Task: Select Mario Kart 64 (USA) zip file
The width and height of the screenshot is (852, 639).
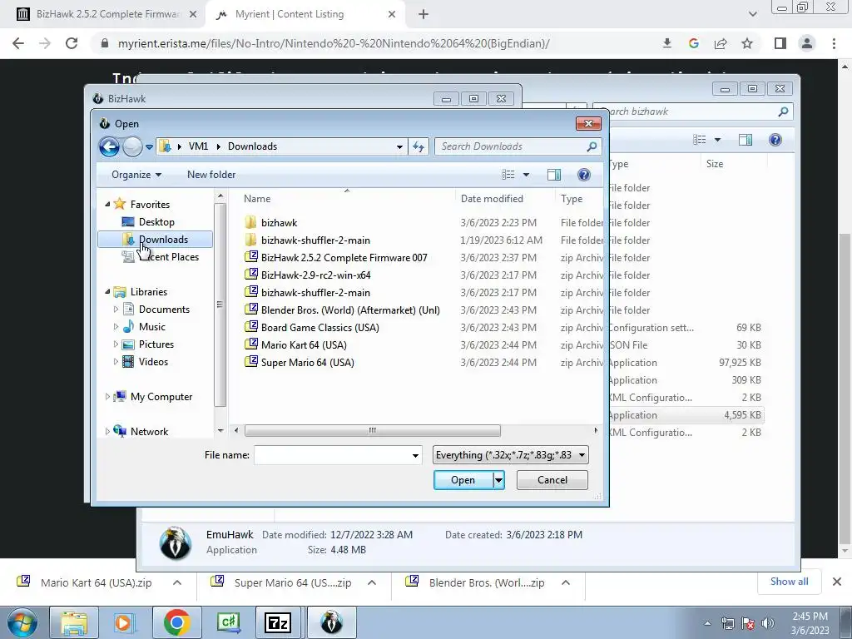Action: (304, 345)
